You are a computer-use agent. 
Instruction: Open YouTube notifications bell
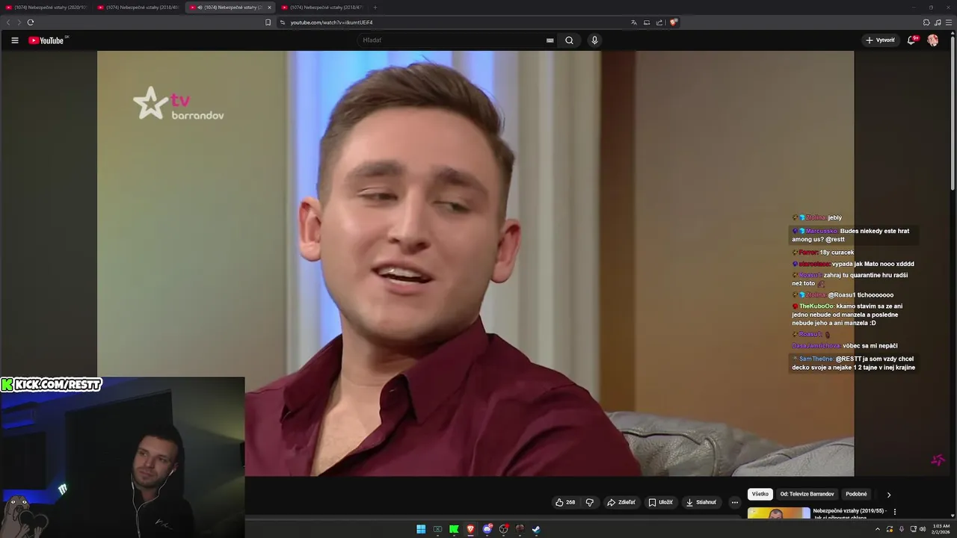point(911,40)
